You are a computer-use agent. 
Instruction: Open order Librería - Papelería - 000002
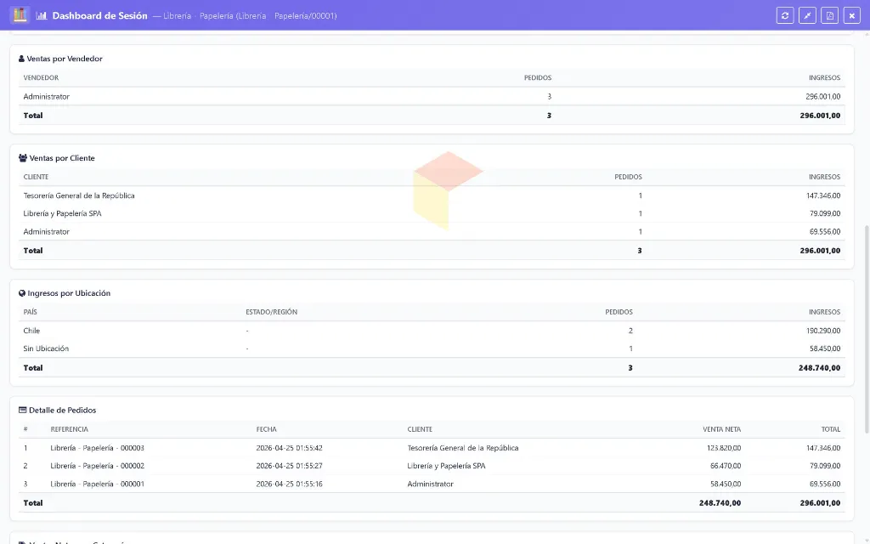97,466
